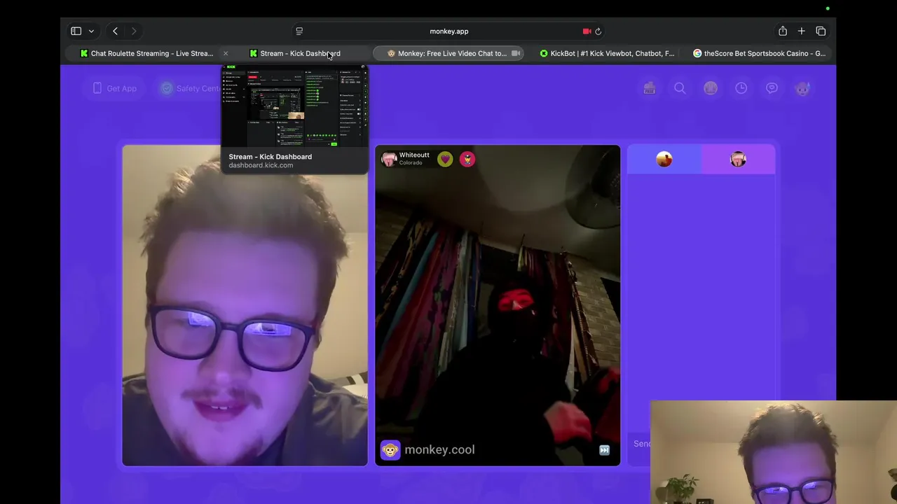Screen dimensions: 897x504
Task: Click the Get App button
Action: 115,88
